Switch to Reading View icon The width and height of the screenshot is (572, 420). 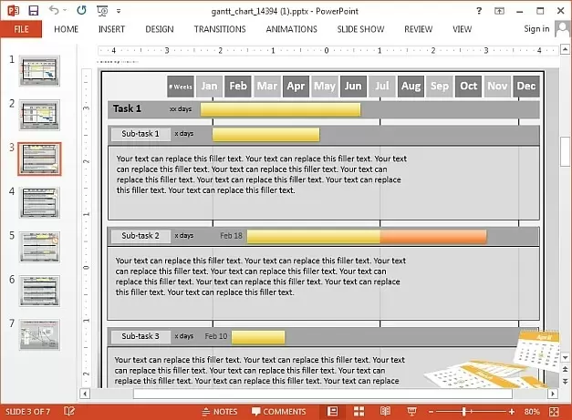click(x=387, y=412)
